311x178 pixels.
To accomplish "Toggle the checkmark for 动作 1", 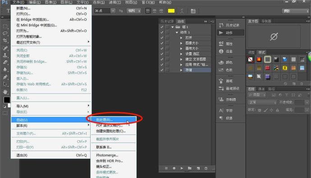I will point(162,32).
